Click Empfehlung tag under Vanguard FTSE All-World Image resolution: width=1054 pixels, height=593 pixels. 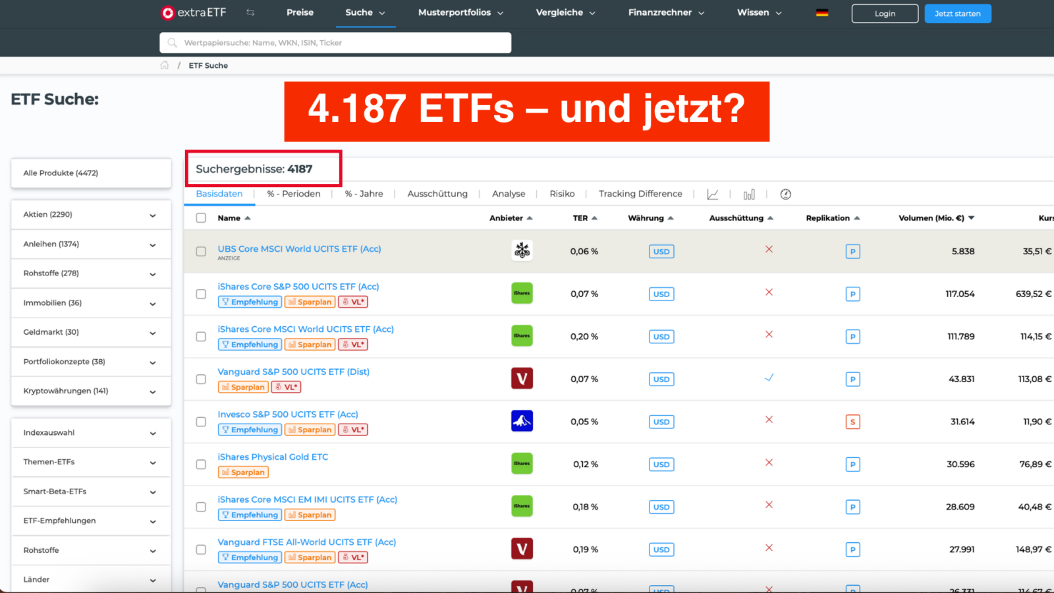tap(250, 557)
